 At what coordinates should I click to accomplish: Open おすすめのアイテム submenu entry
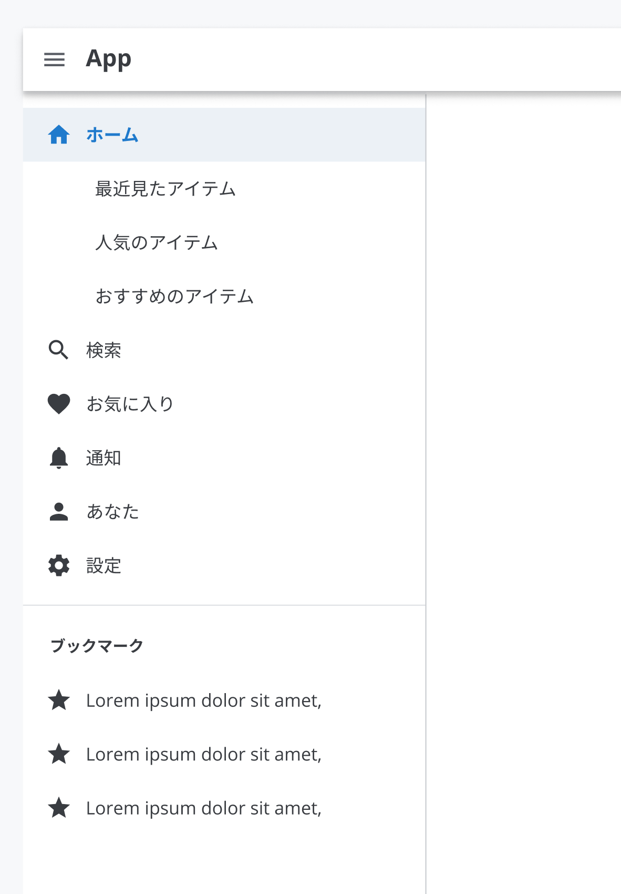(174, 297)
